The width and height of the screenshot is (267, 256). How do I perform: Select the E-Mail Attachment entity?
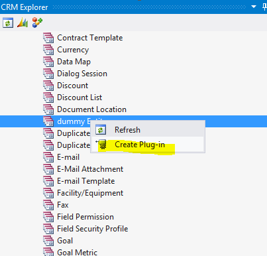[90, 169]
